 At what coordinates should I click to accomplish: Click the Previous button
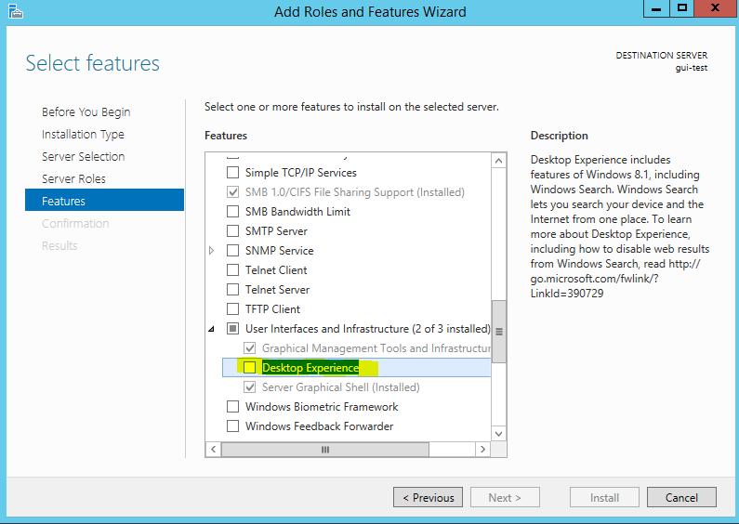pyautogui.click(x=427, y=497)
